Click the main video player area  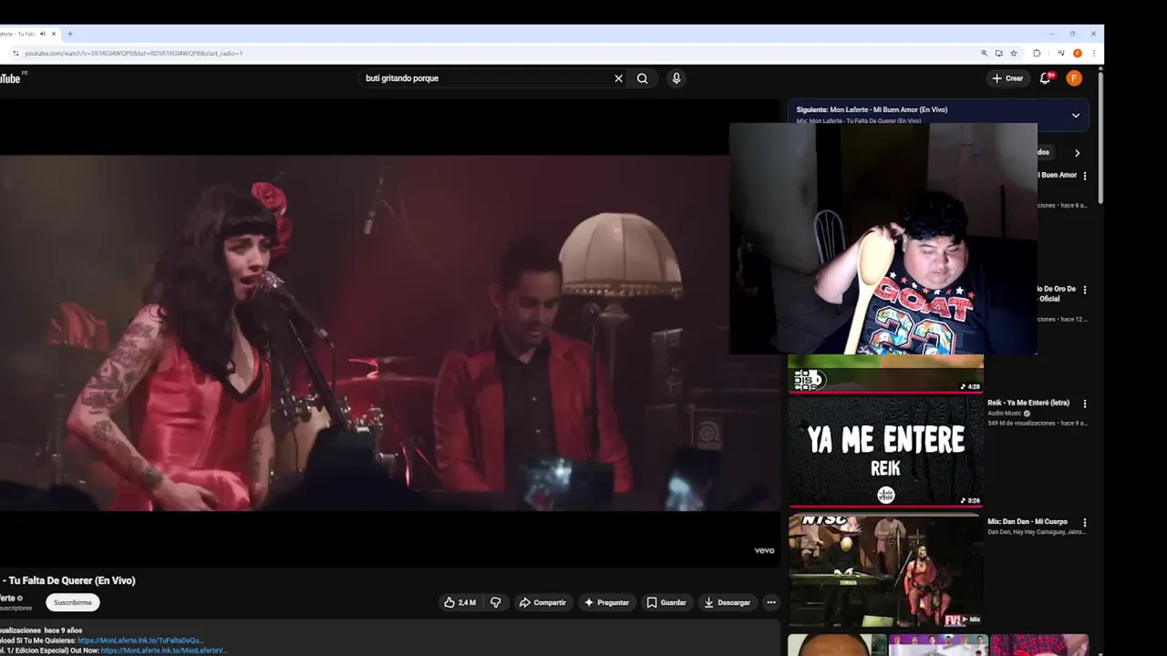point(390,333)
